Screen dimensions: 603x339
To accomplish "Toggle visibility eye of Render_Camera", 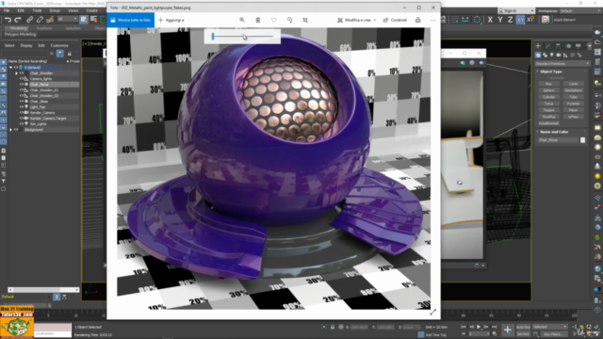I will pos(22,113).
